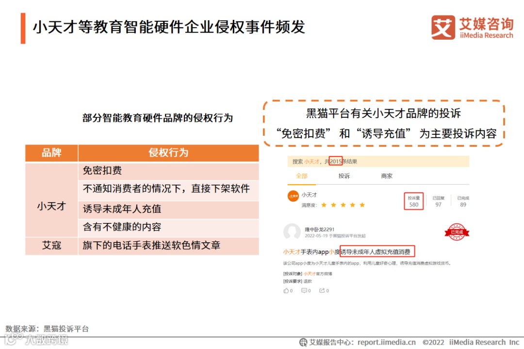
Task: Switch to the 商家 tab
Action: pos(387,176)
